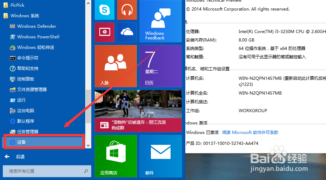
Task: Open the 文件资源管理器 label
Action: (32, 90)
